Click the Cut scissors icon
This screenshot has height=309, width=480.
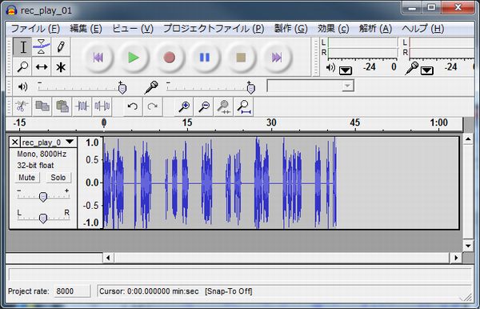pos(21,106)
